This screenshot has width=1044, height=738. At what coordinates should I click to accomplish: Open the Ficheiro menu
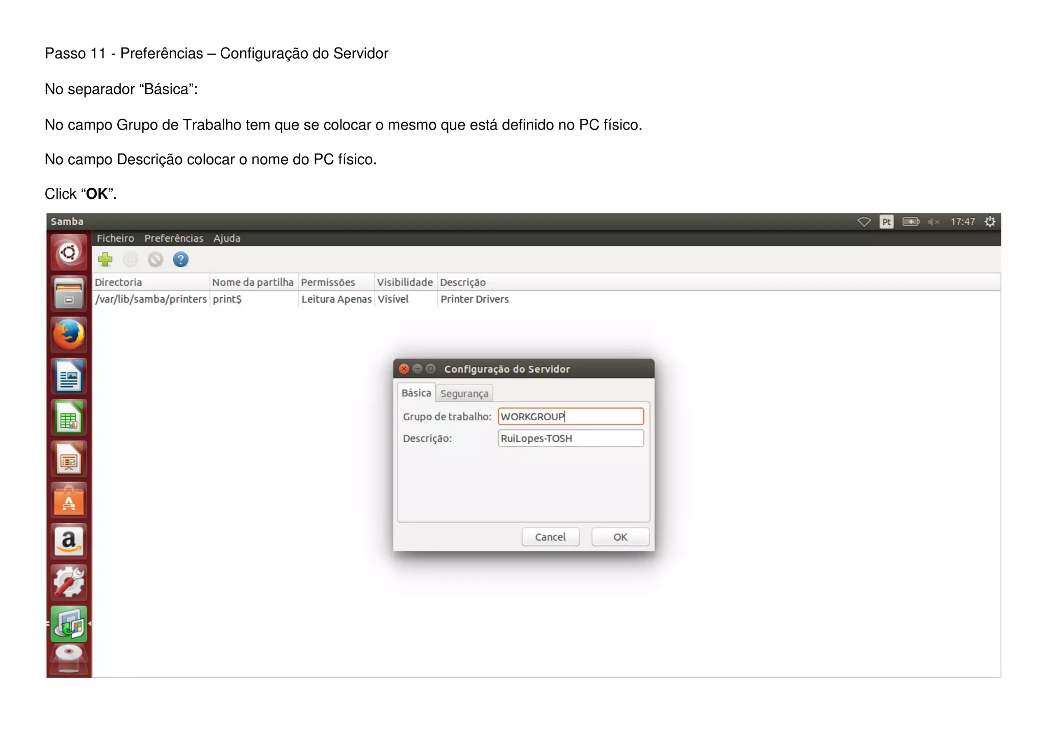point(116,238)
